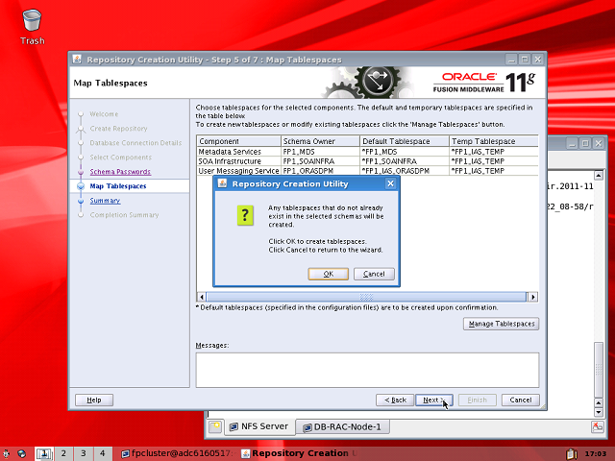The width and height of the screenshot is (615, 461).
Task: Switch to workspace 4 in taskbar
Action: point(103,453)
